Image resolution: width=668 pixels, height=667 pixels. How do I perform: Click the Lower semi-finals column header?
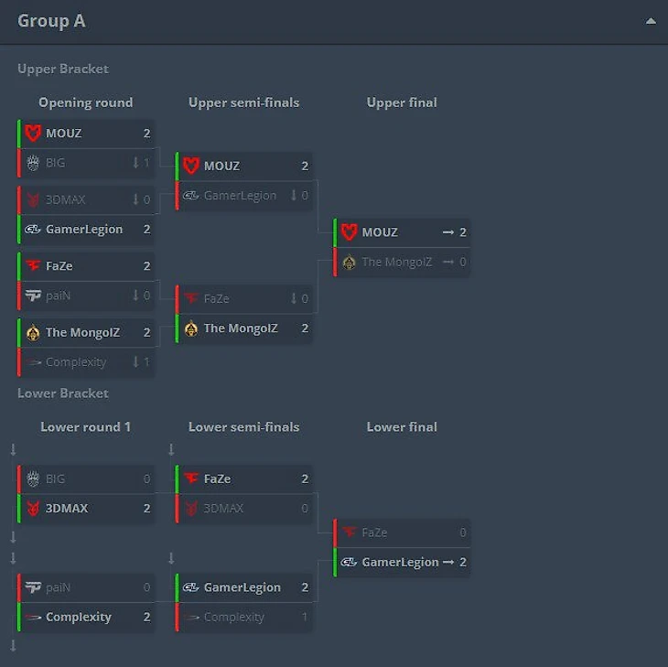click(x=243, y=427)
